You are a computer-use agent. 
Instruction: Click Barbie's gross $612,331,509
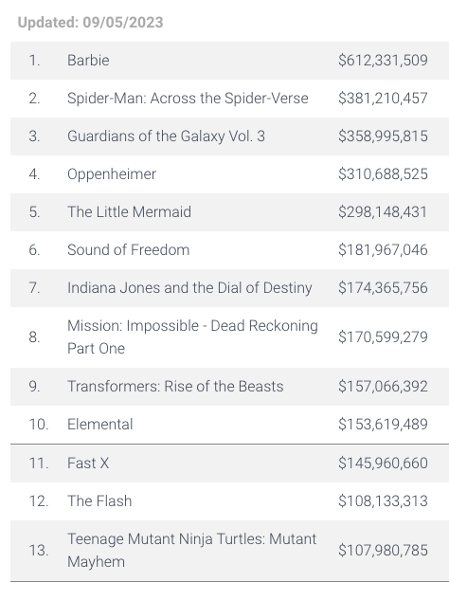point(383,61)
